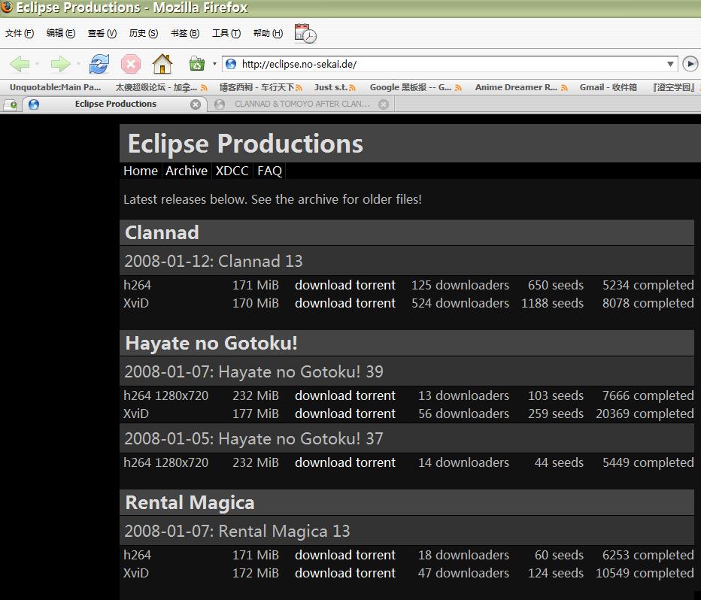The height and width of the screenshot is (600, 701).
Task: Close the CLANNAD & TOMOYO AFTER tab
Action: coord(383,104)
